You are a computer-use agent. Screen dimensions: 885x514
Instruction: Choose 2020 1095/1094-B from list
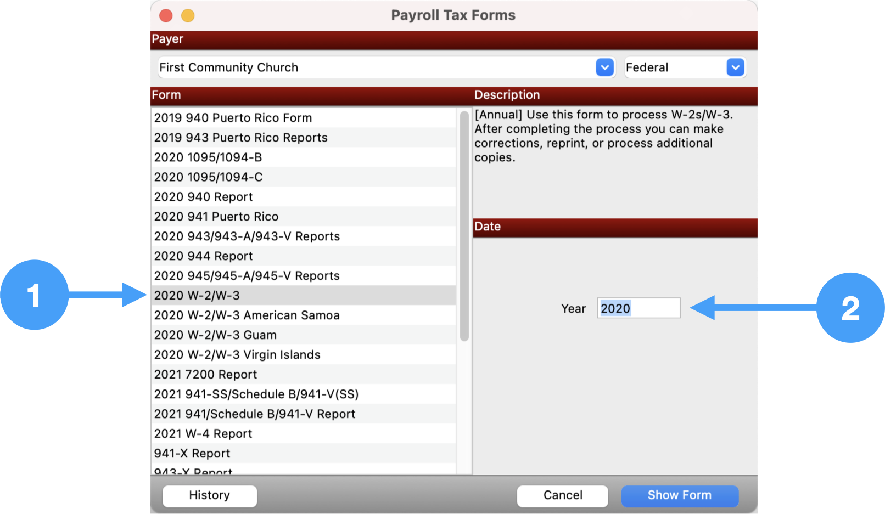(208, 157)
